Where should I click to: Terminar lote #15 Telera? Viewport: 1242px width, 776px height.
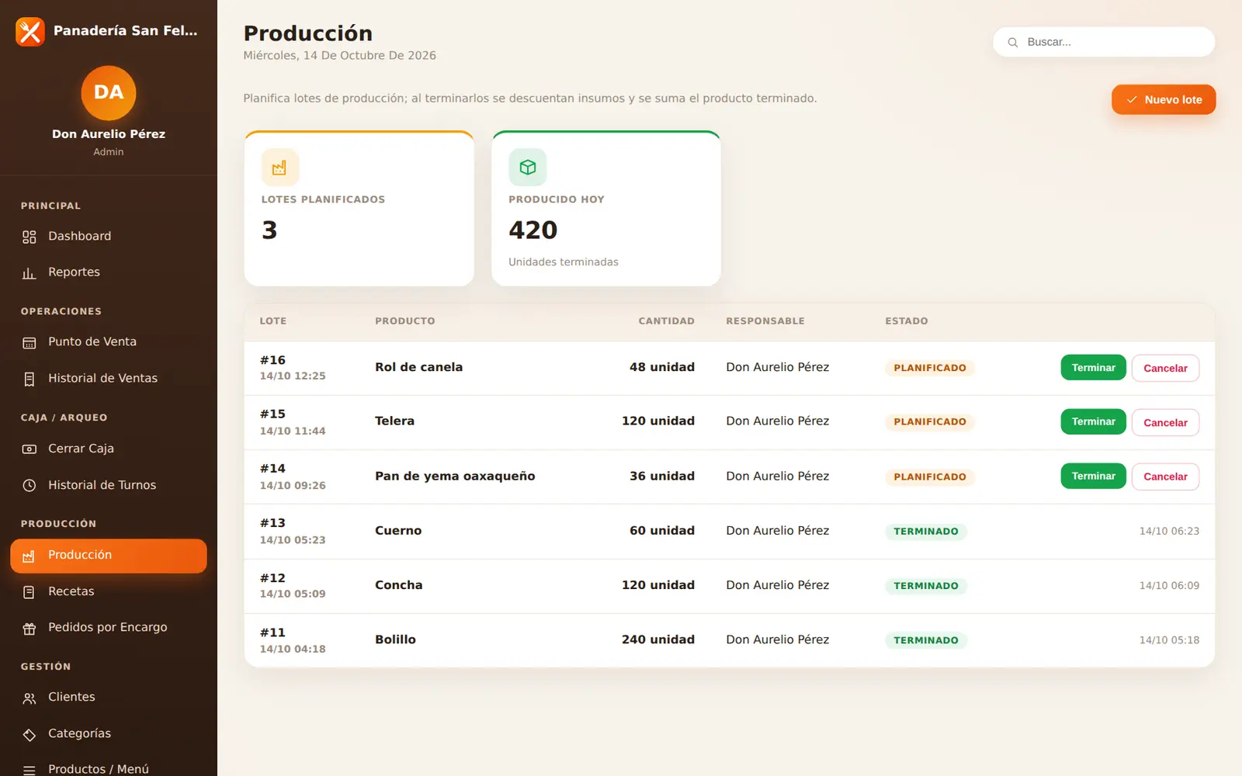1093,421
